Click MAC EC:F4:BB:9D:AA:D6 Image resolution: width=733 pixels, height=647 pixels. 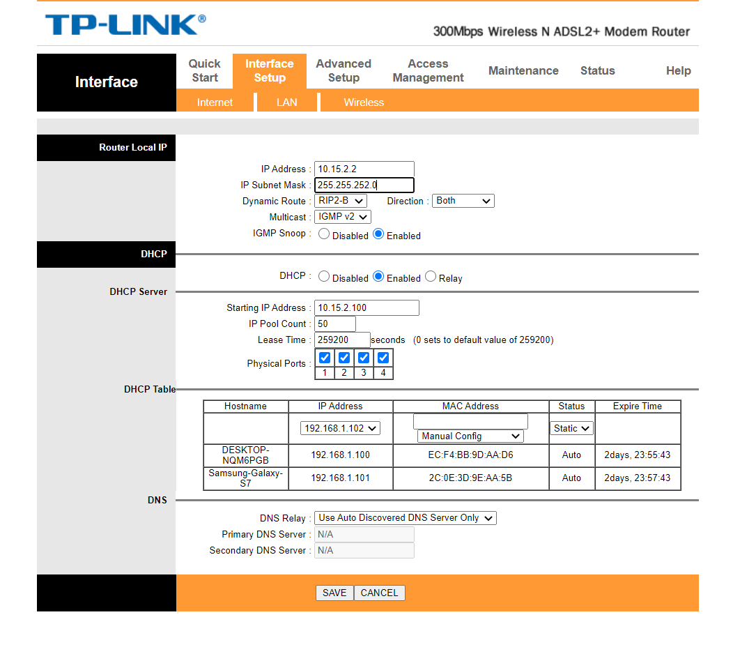(470, 455)
